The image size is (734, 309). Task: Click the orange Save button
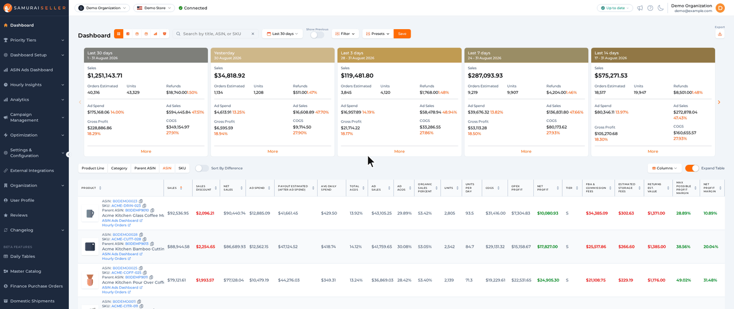click(402, 34)
